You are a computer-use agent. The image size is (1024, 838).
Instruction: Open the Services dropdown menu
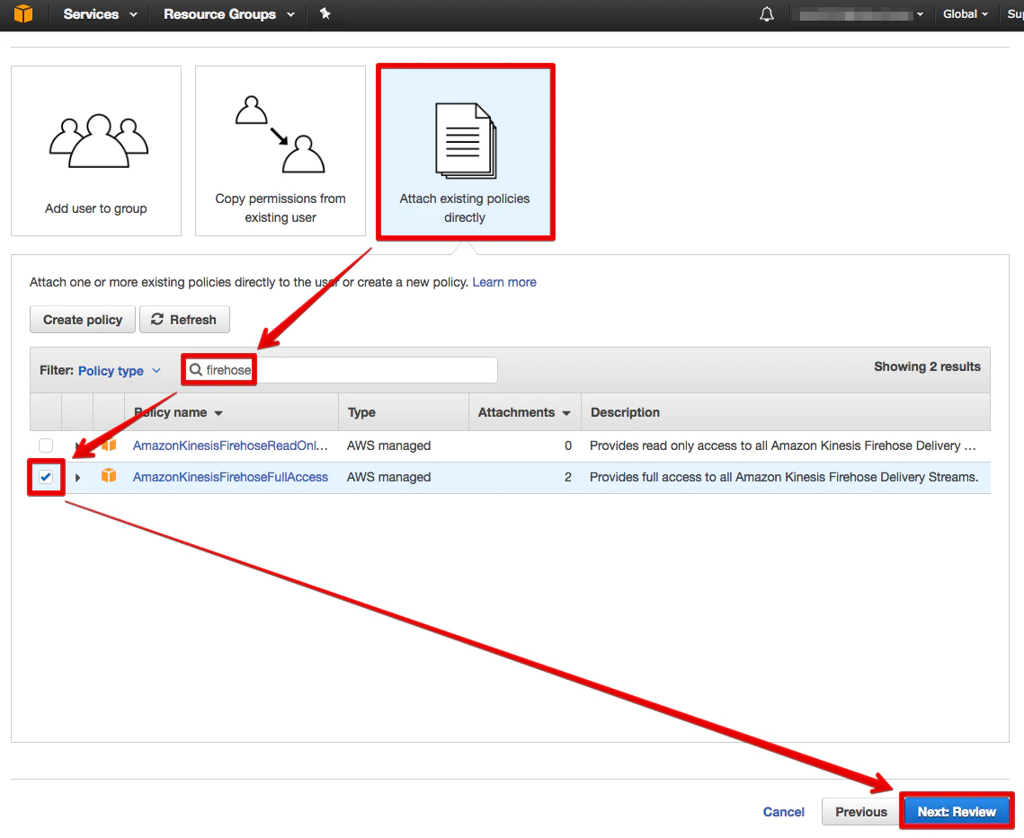100,14
